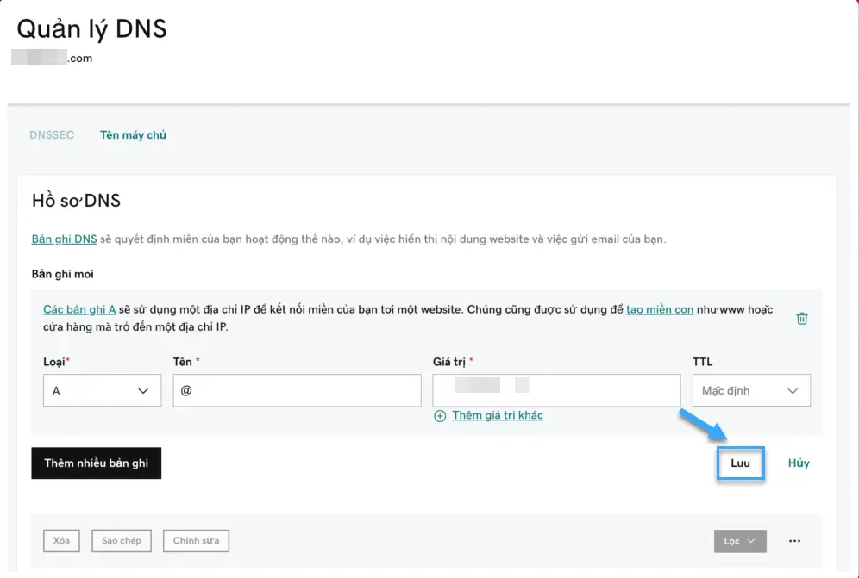The width and height of the screenshot is (859, 578).
Task: Click the Sao chép button
Action: click(x=121, y=541)
